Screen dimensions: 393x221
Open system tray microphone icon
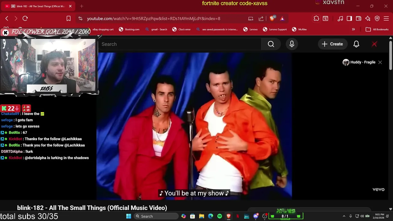click(350, 216)
